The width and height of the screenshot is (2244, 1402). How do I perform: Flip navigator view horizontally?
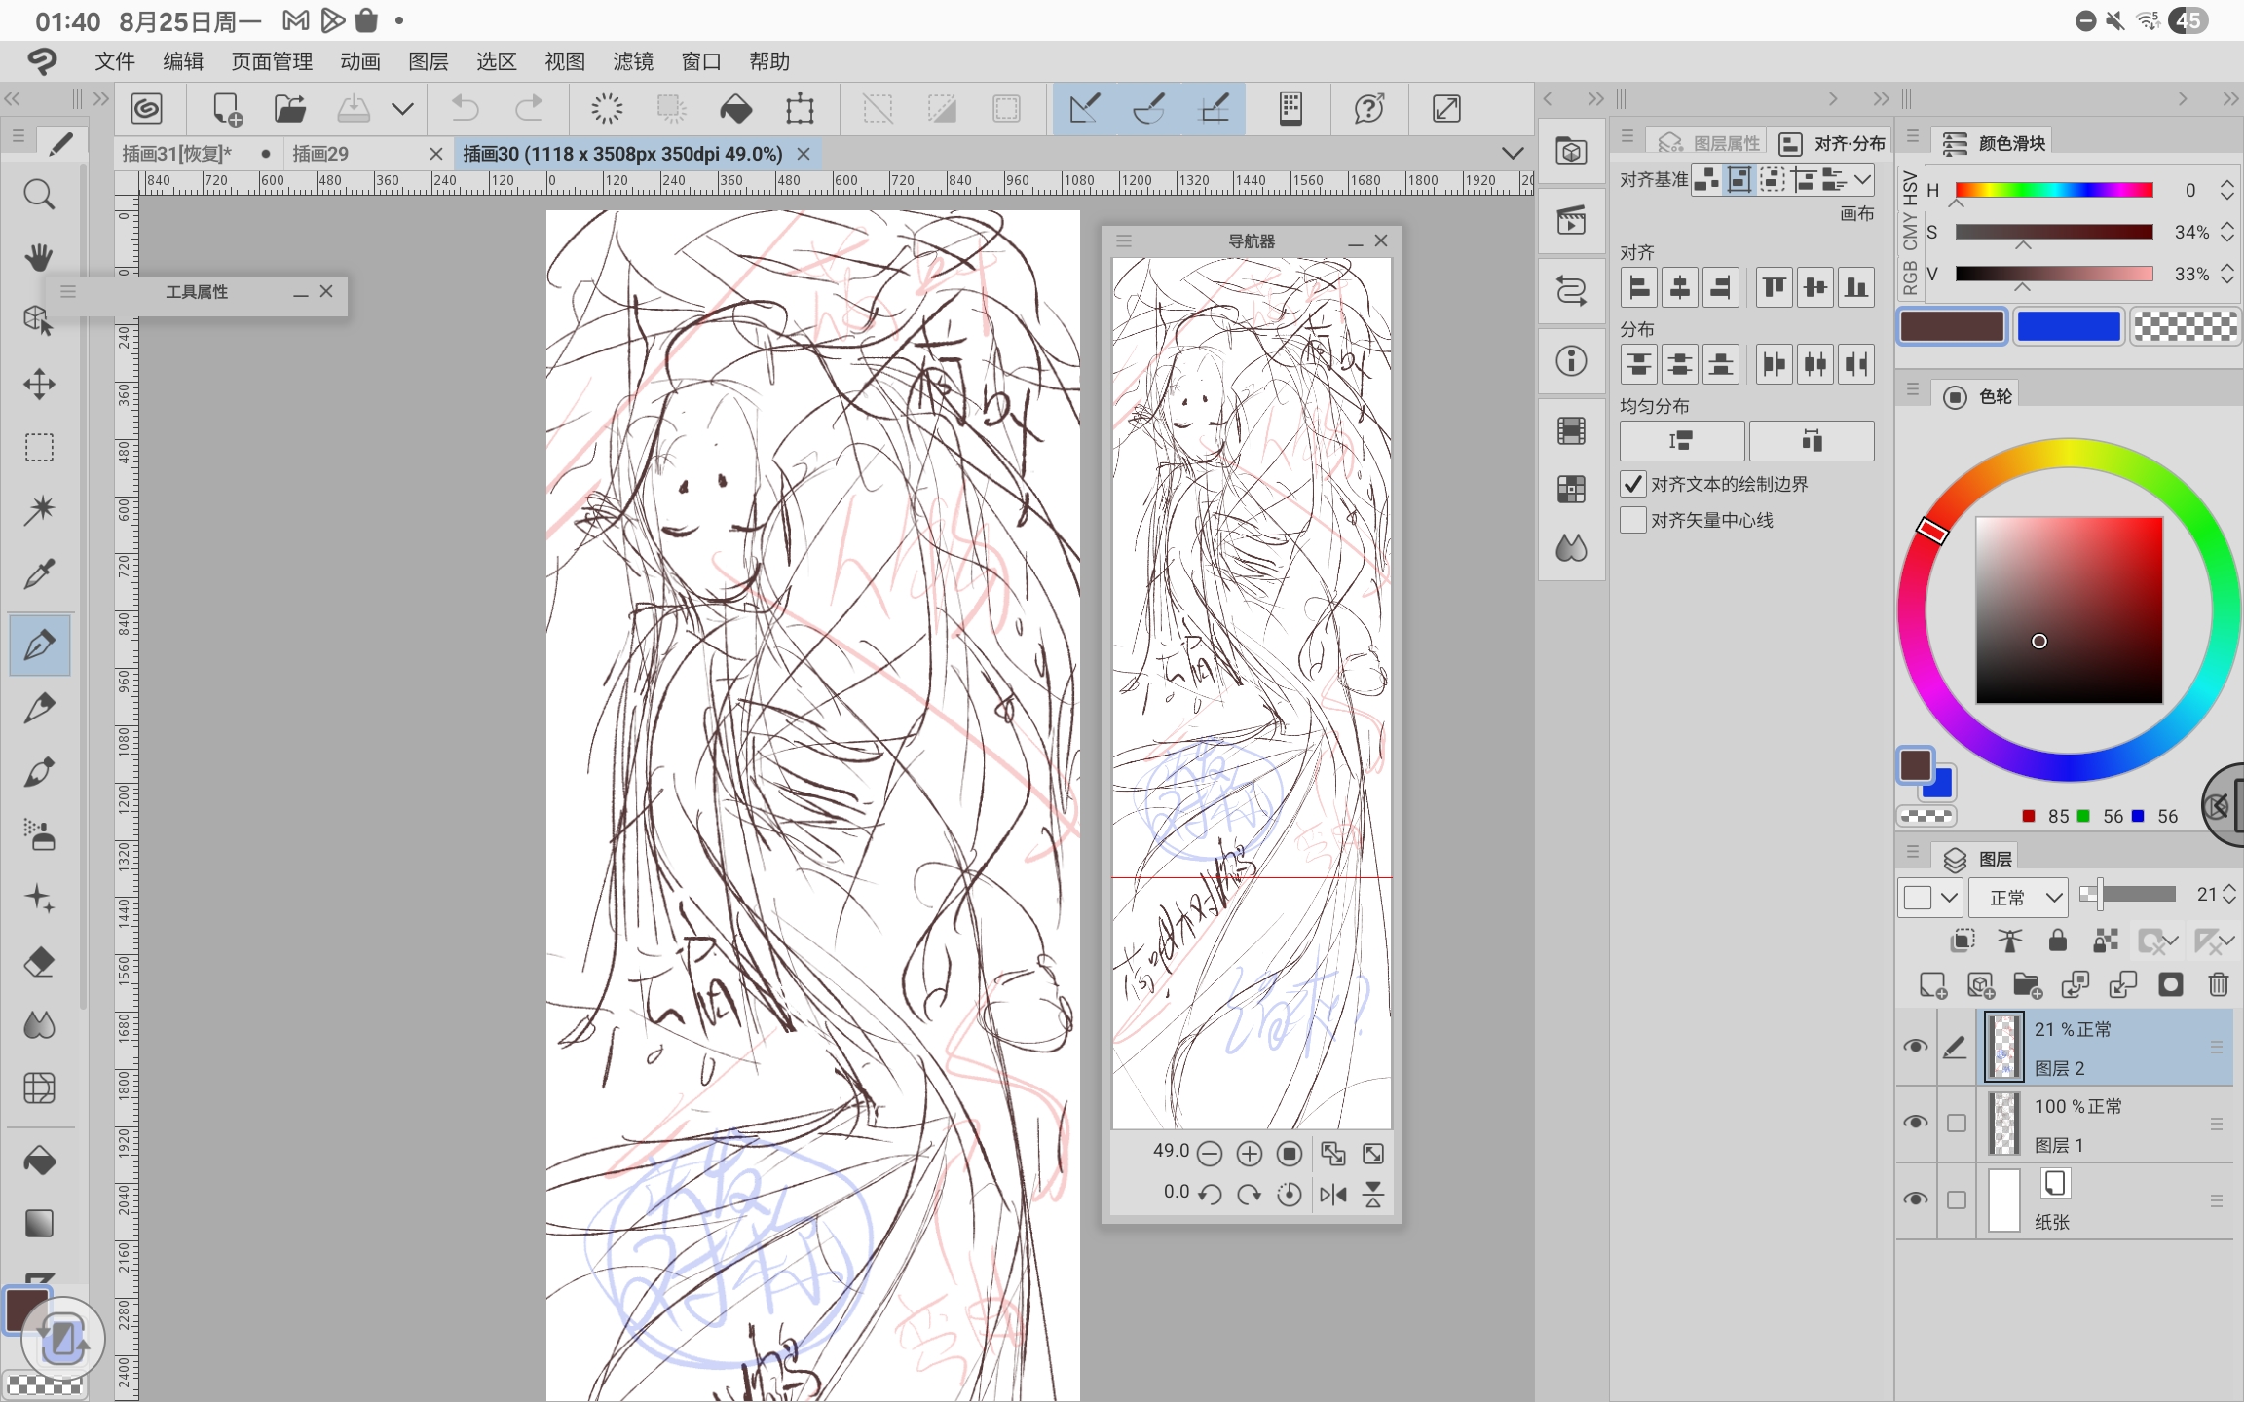(x=1332, y=1195)
